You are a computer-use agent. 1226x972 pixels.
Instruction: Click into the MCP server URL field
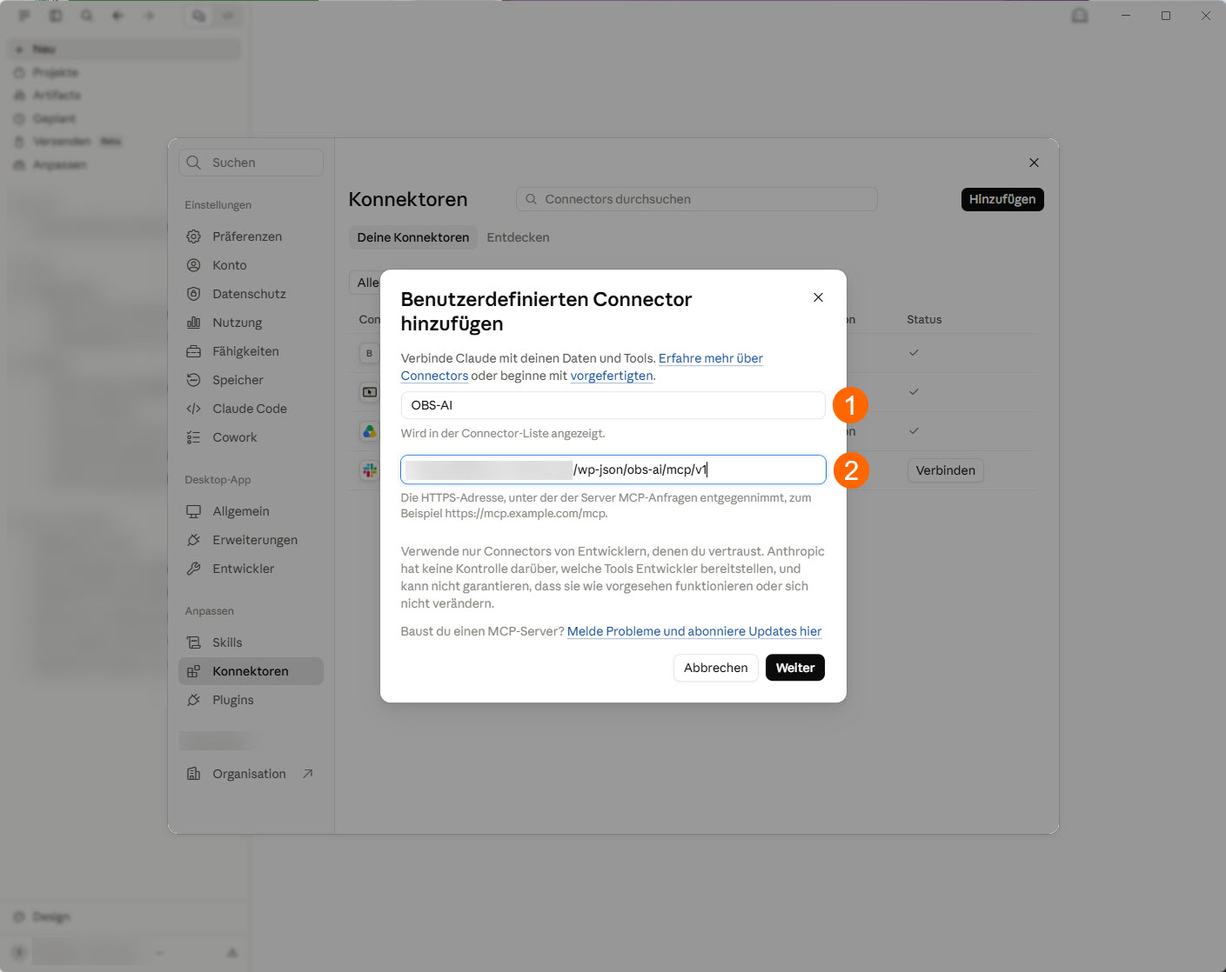click(x=613, y=469)
